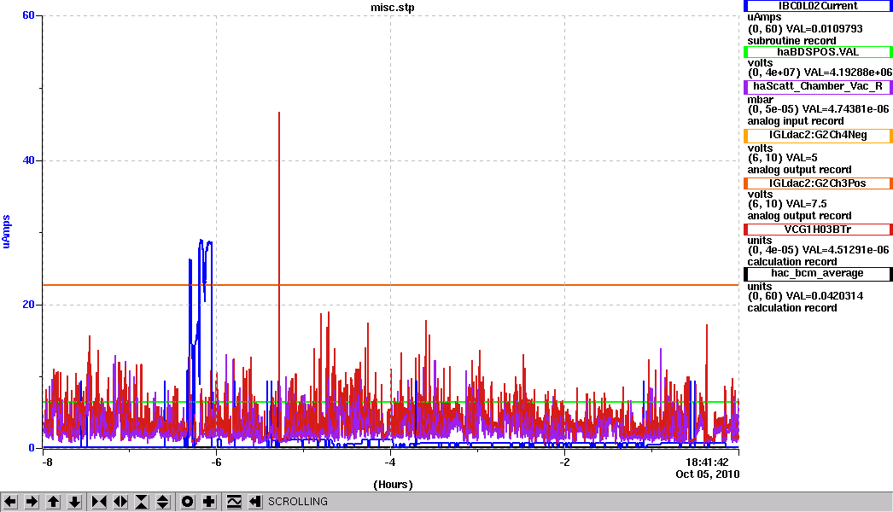This screenshot has width=893, height=512.
Task: Select the IGLdac2:G2Ch3Pos legend entry
Action: coord(818,183)
